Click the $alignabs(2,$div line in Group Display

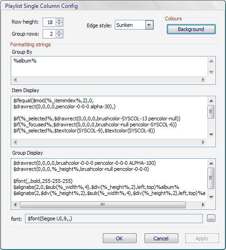click(109, 193)
